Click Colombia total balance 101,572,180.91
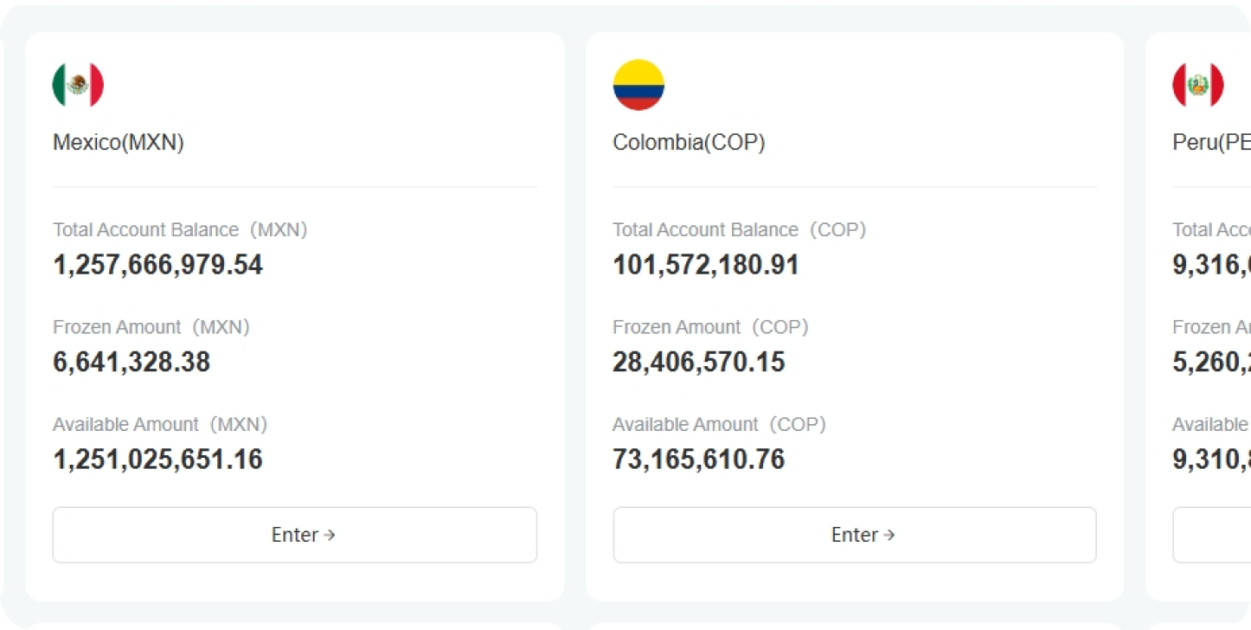The width and height of the screenshot is (1251, 630). pyautogui.click(x=706, y=265)
